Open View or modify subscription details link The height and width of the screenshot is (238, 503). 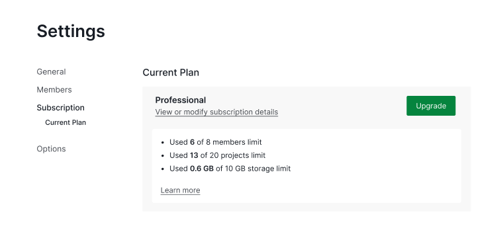(x=216, y=112)
